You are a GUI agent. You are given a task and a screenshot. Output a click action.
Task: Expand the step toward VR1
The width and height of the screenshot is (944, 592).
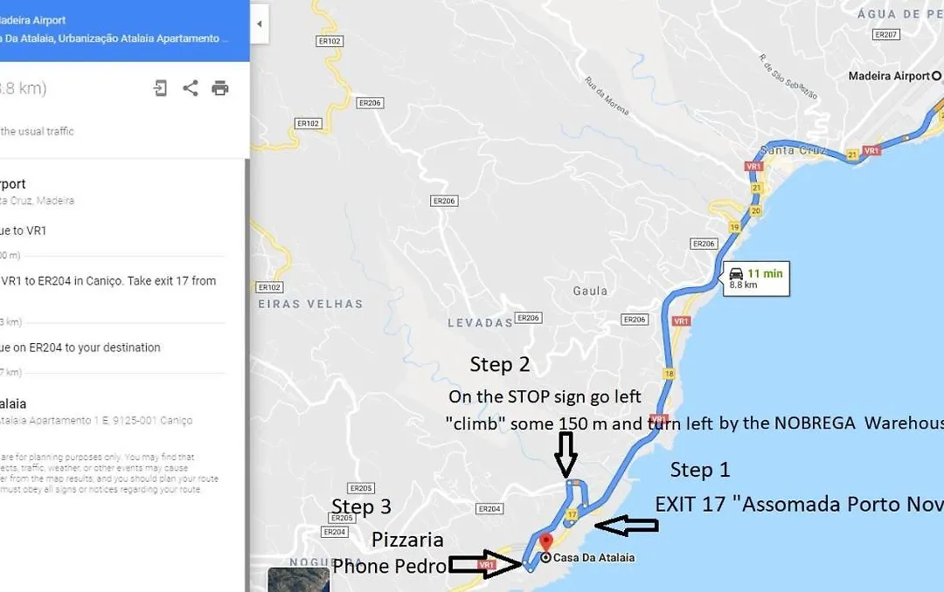(113, 231)
